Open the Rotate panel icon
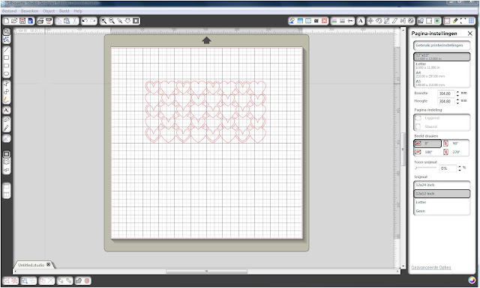This screenshot has width=480, height=288. point(379,21)
